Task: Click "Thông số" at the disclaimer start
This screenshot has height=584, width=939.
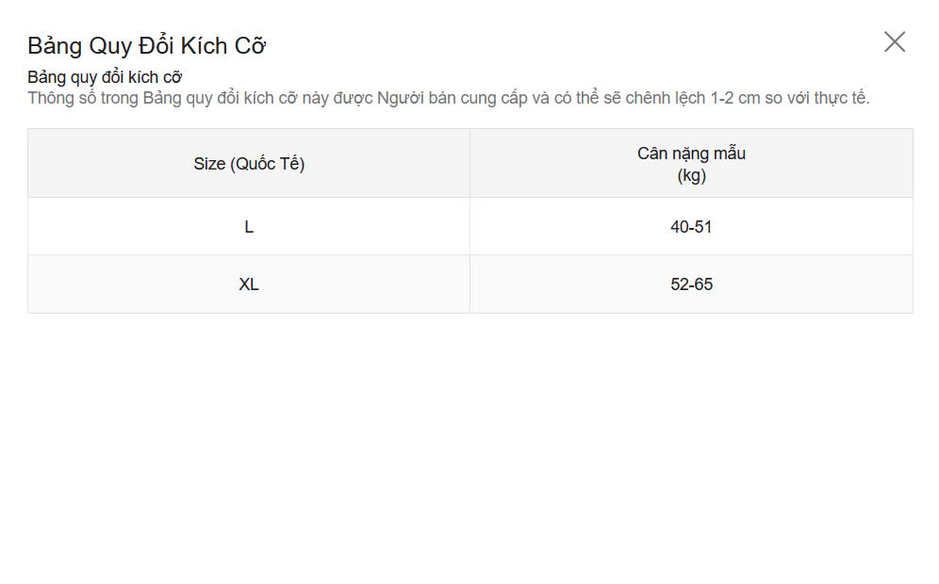Action: [x=61, y=98]
